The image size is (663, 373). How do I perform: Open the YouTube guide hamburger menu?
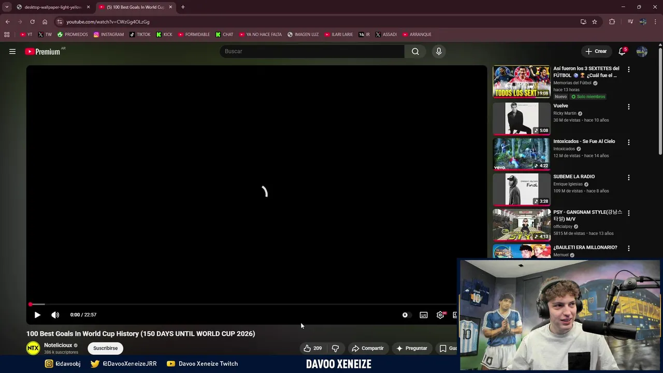[x=12, y=51]
